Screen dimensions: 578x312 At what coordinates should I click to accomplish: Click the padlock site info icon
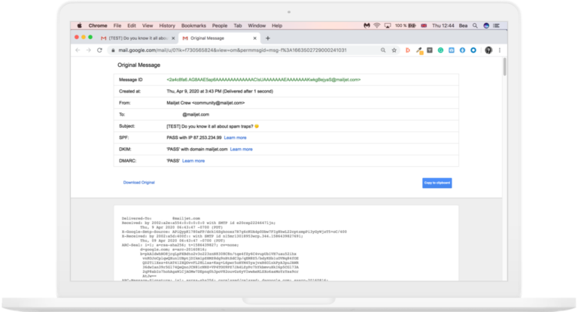[113, 50]
